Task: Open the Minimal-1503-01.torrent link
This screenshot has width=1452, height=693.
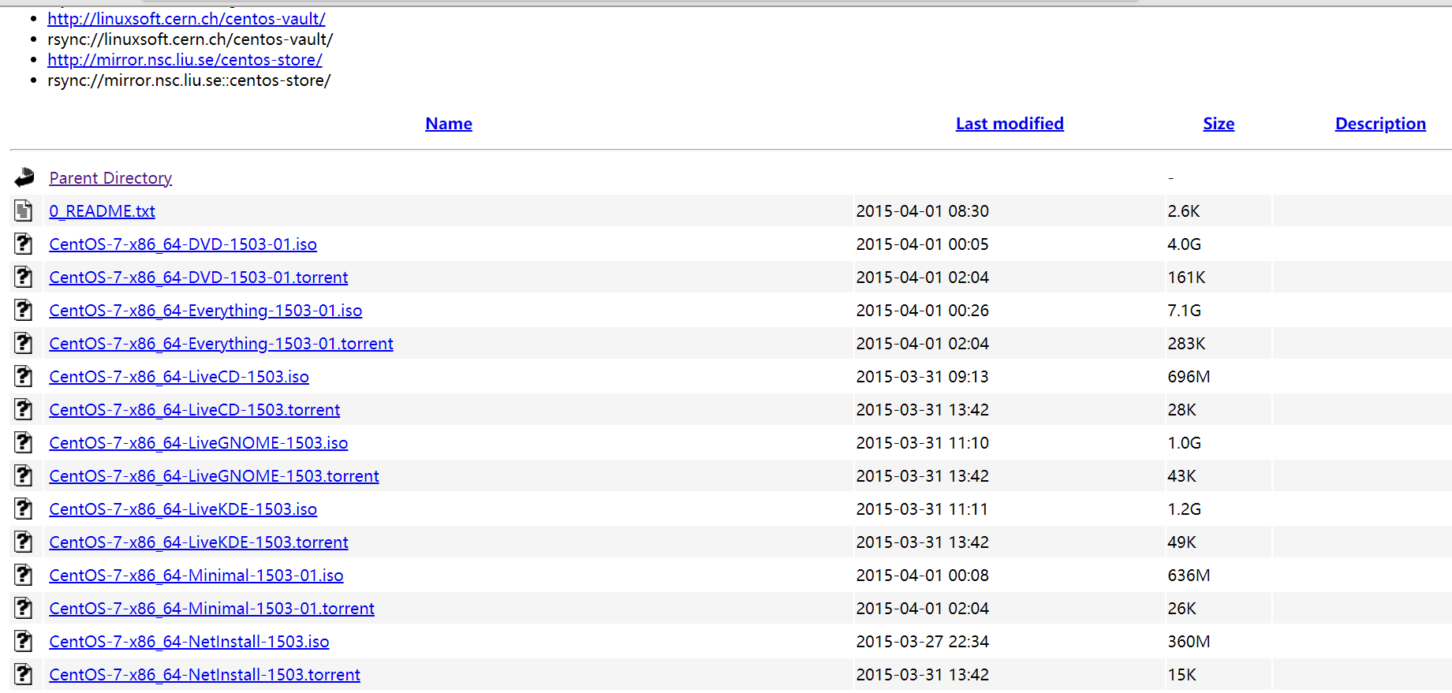Action: tap(211, 609)
